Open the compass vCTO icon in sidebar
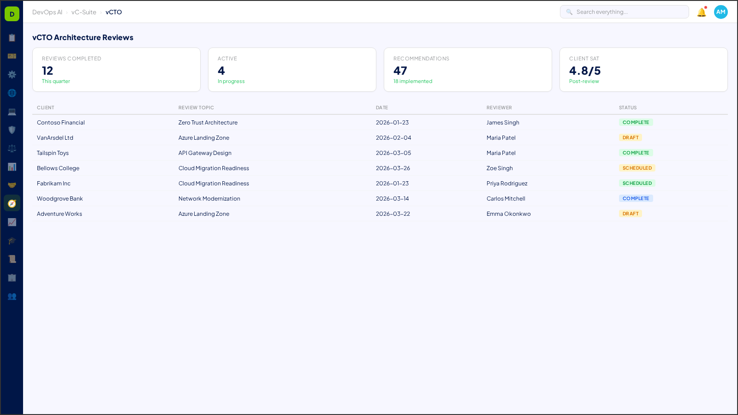The image size is (738, 415). click(12, 203)
